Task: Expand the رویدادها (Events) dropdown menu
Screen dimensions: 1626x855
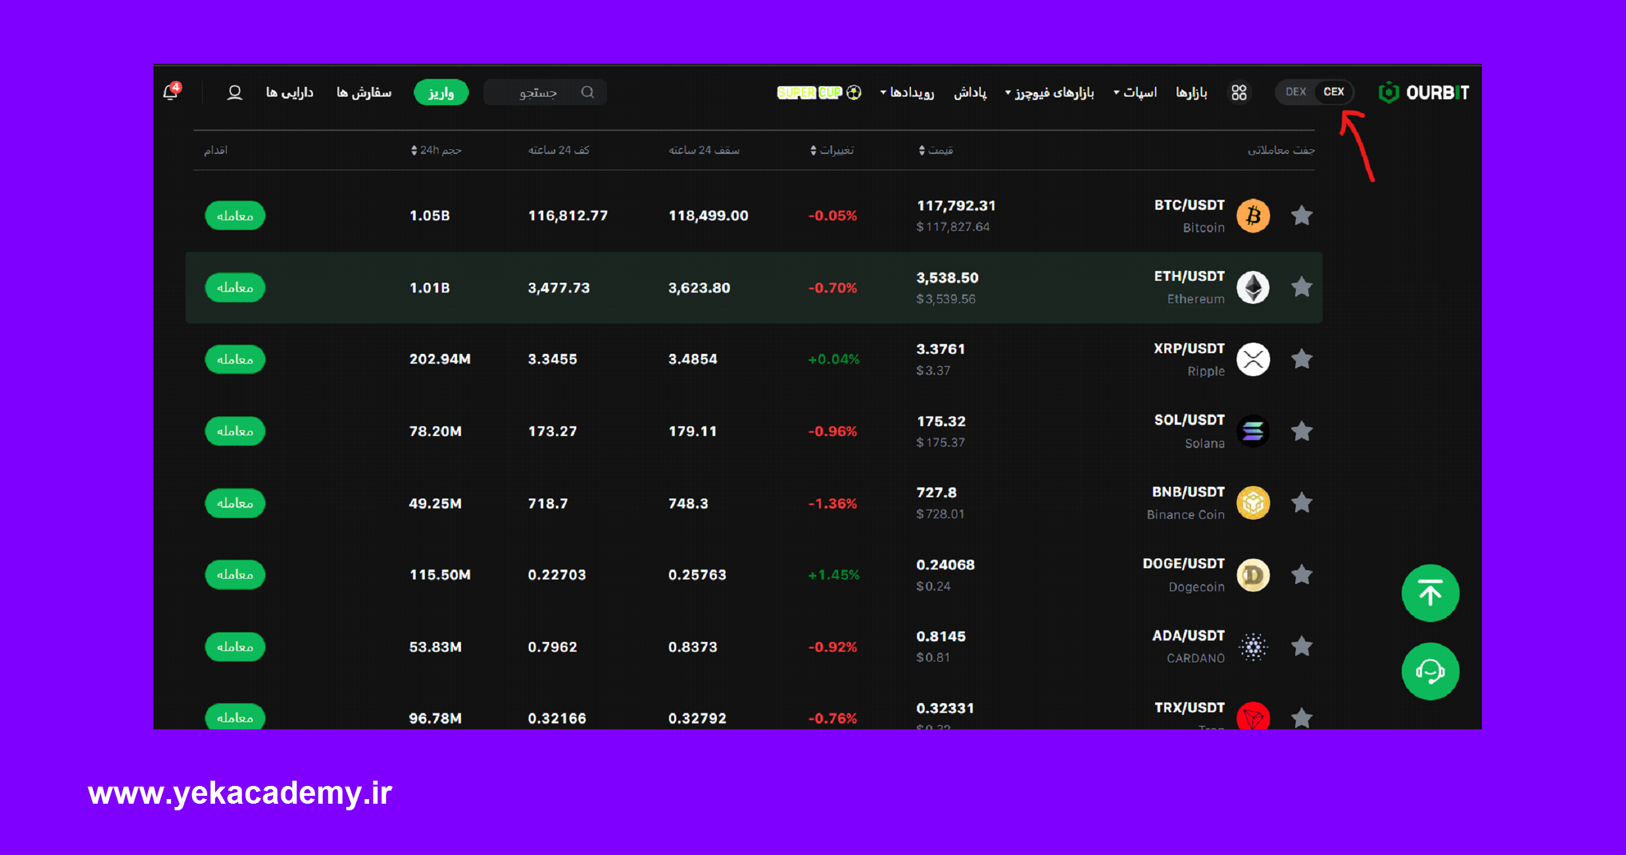Action: (x=907, y=93)
